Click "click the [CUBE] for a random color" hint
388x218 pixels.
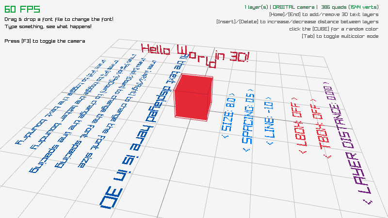334,29
